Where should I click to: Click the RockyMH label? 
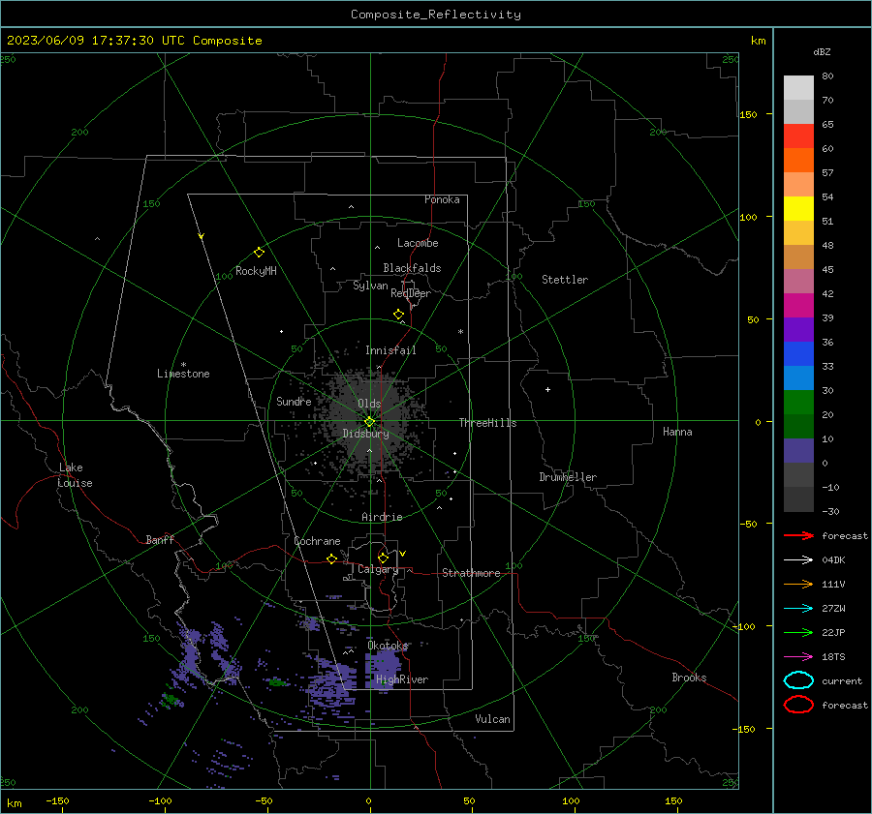tap(256, 271)
